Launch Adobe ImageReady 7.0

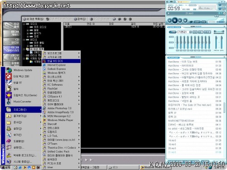click(x=61, y=112)
